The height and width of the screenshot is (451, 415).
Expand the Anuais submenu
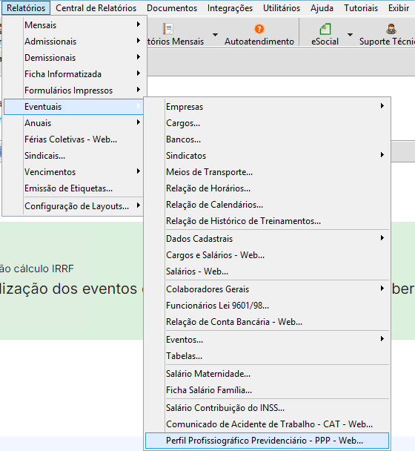pyautogui.click(x=73, y=123)
